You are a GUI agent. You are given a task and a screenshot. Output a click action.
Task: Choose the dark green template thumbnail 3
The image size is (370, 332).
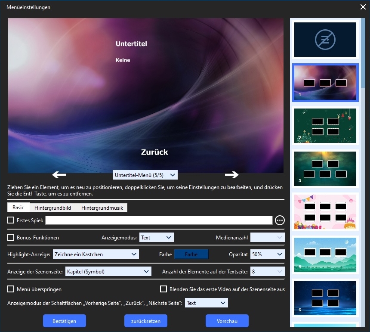click(x=325, y=169)
